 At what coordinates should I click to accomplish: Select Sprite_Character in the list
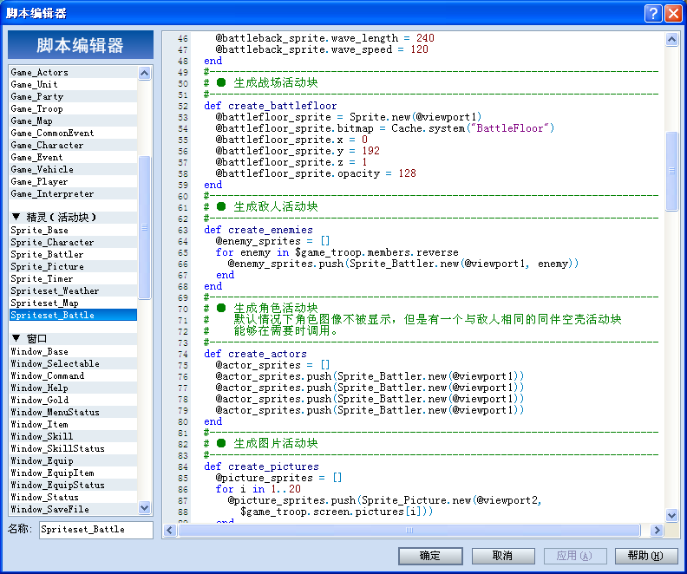[73, 242]
